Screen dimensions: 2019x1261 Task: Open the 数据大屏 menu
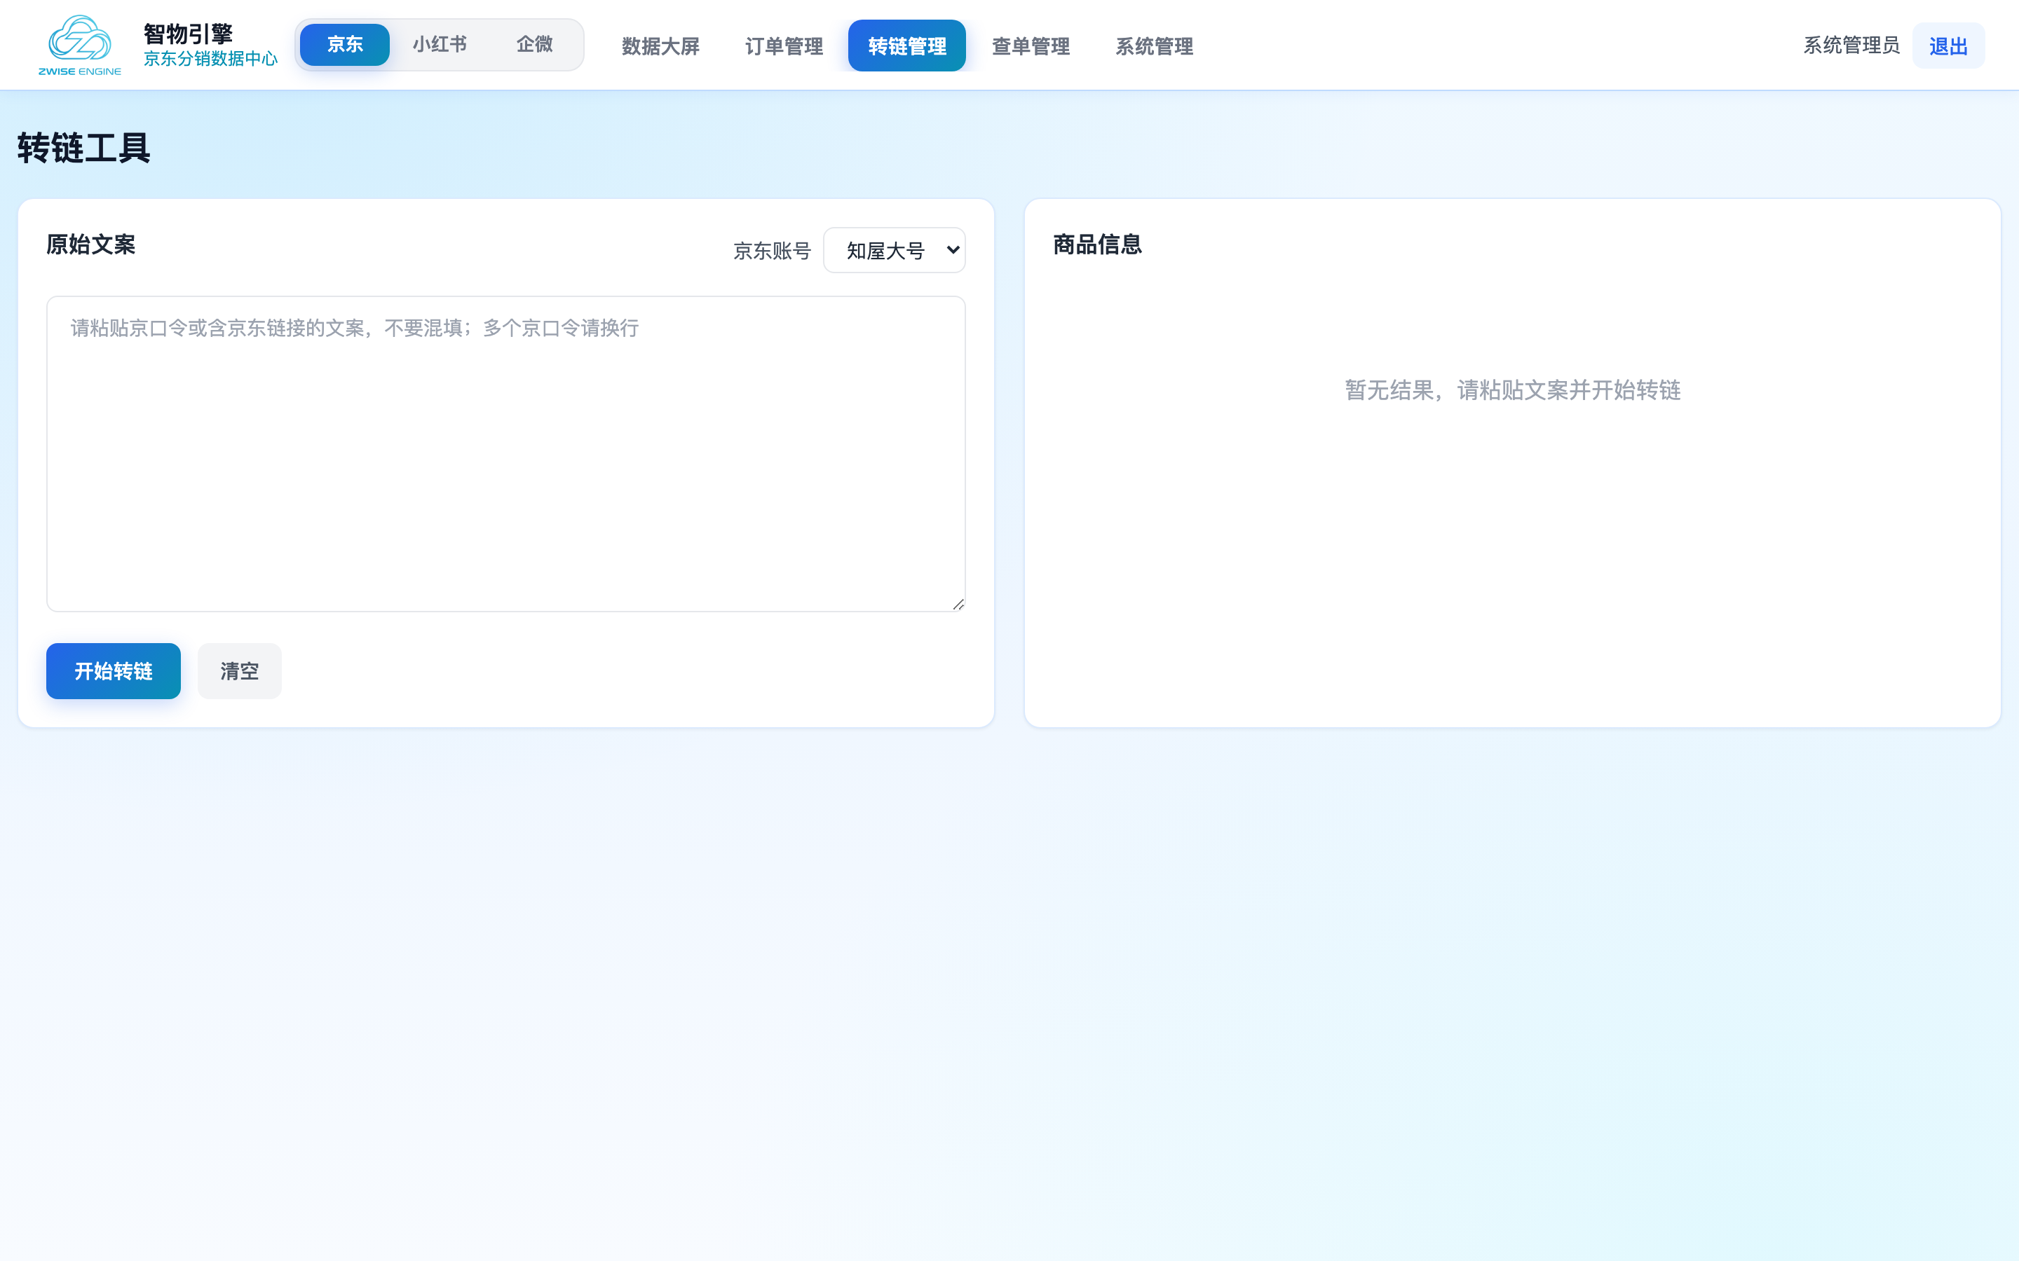click(x=660, y=46)
